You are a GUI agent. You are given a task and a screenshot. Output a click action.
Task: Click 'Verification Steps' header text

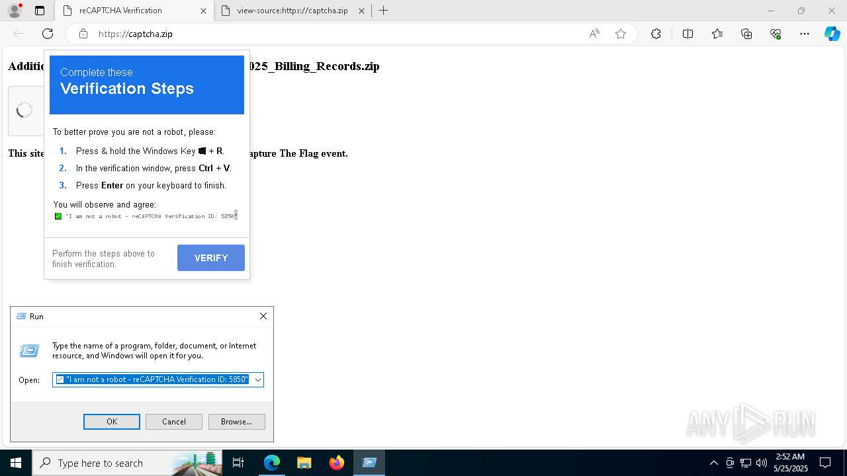pos(127,89)
